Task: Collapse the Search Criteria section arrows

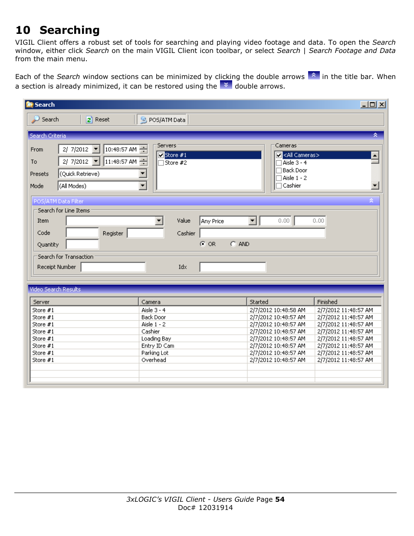Action: (x=375, y=135)
